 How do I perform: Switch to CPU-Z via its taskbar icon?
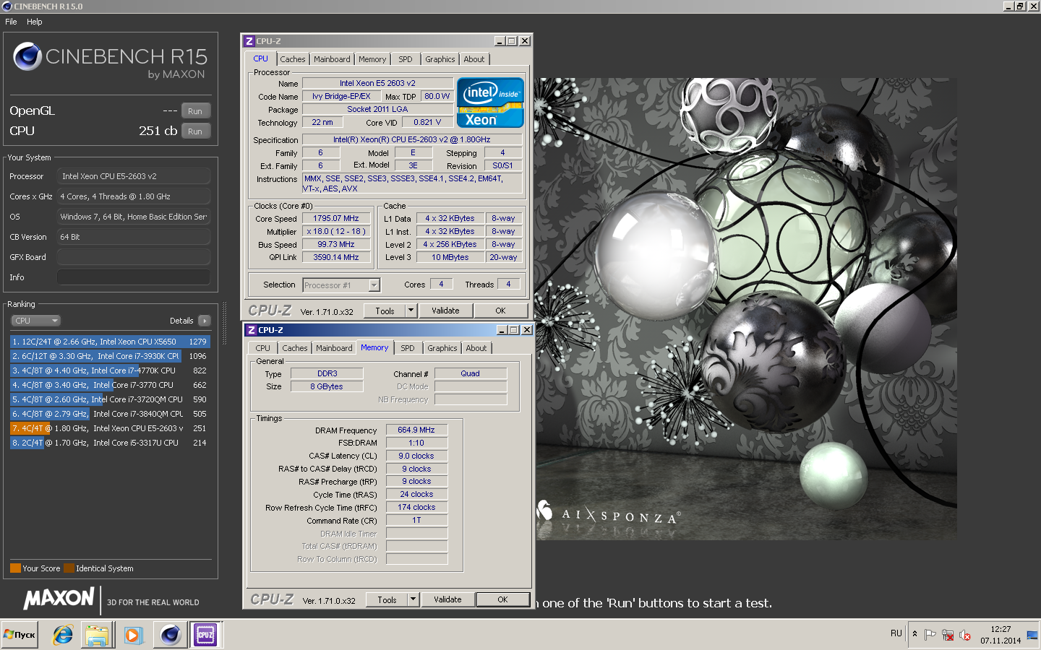pos(205,635)
